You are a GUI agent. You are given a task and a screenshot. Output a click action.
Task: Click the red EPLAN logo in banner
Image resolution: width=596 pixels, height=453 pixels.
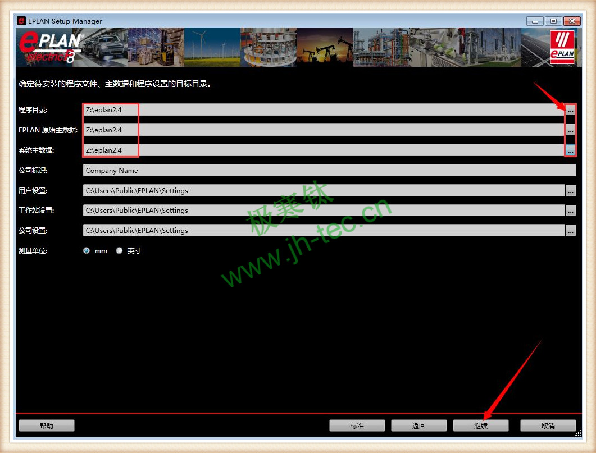[x=562, y=47]
